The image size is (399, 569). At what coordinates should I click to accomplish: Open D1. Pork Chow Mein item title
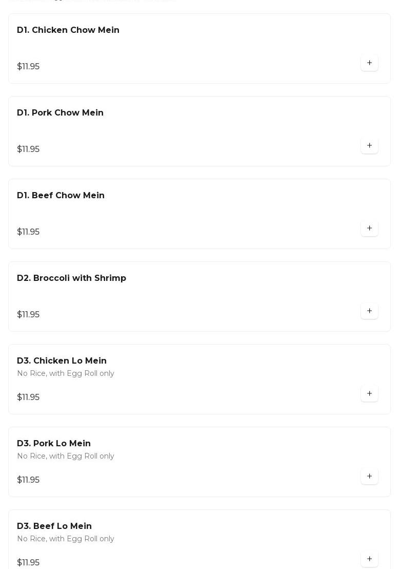[x=60, y=113]
